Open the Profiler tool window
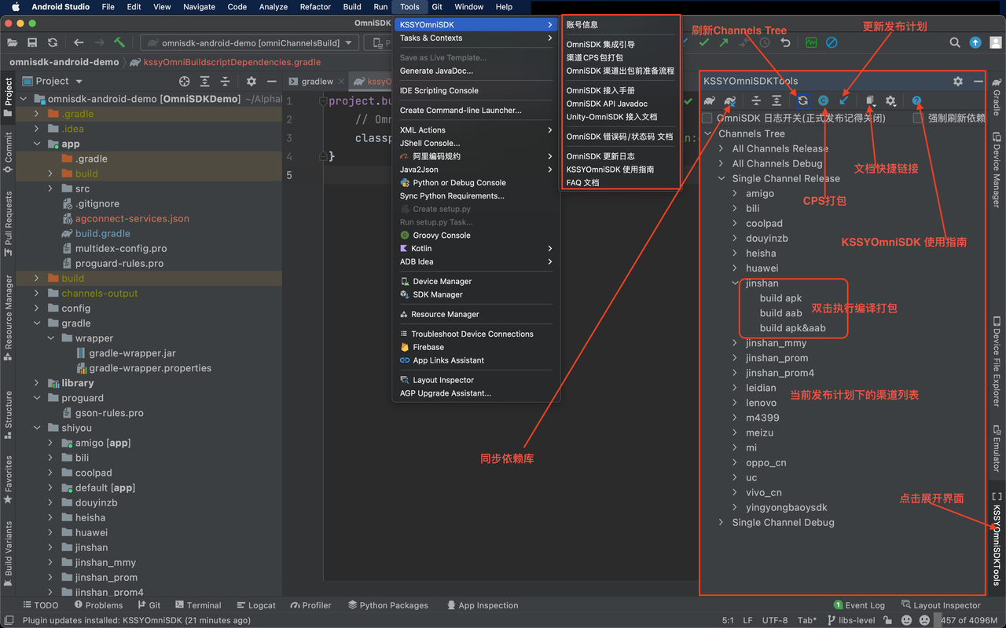The width and height of the screenshot is (1006, 628). click(x=310, y=605)
